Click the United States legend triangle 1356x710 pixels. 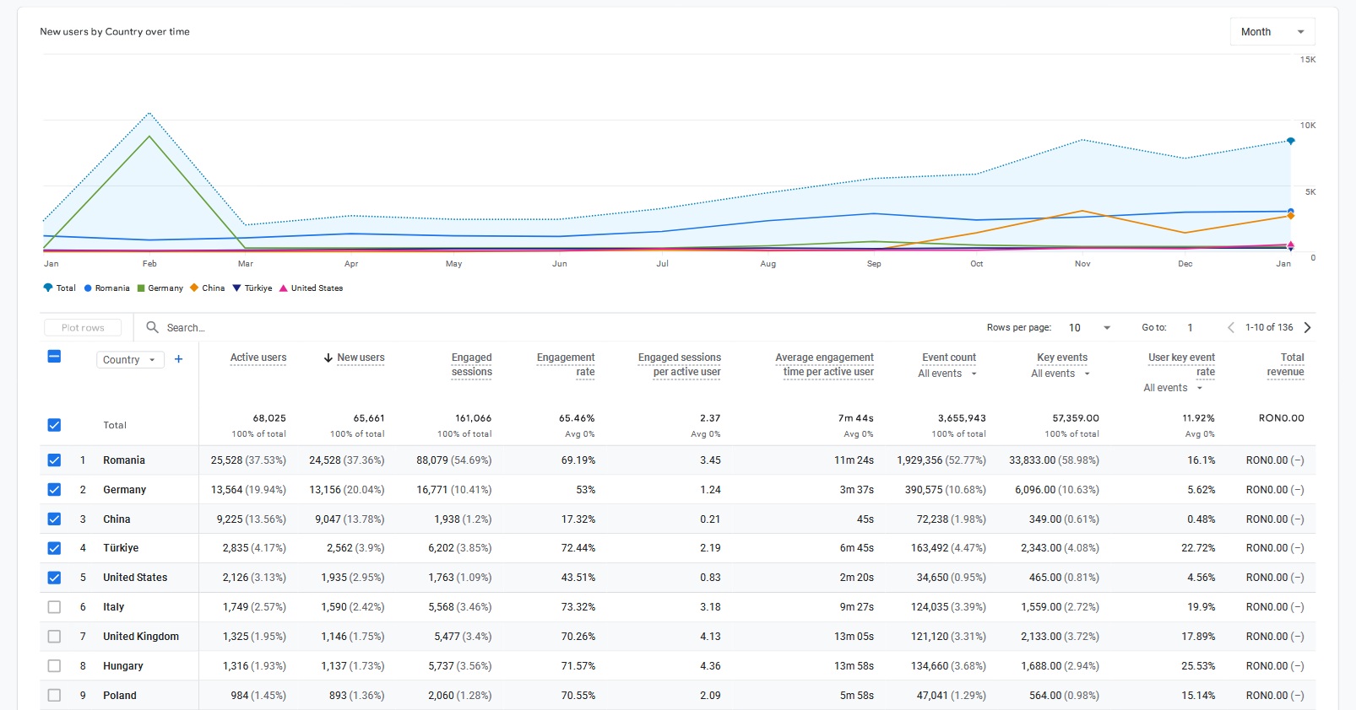pos(284,288)
